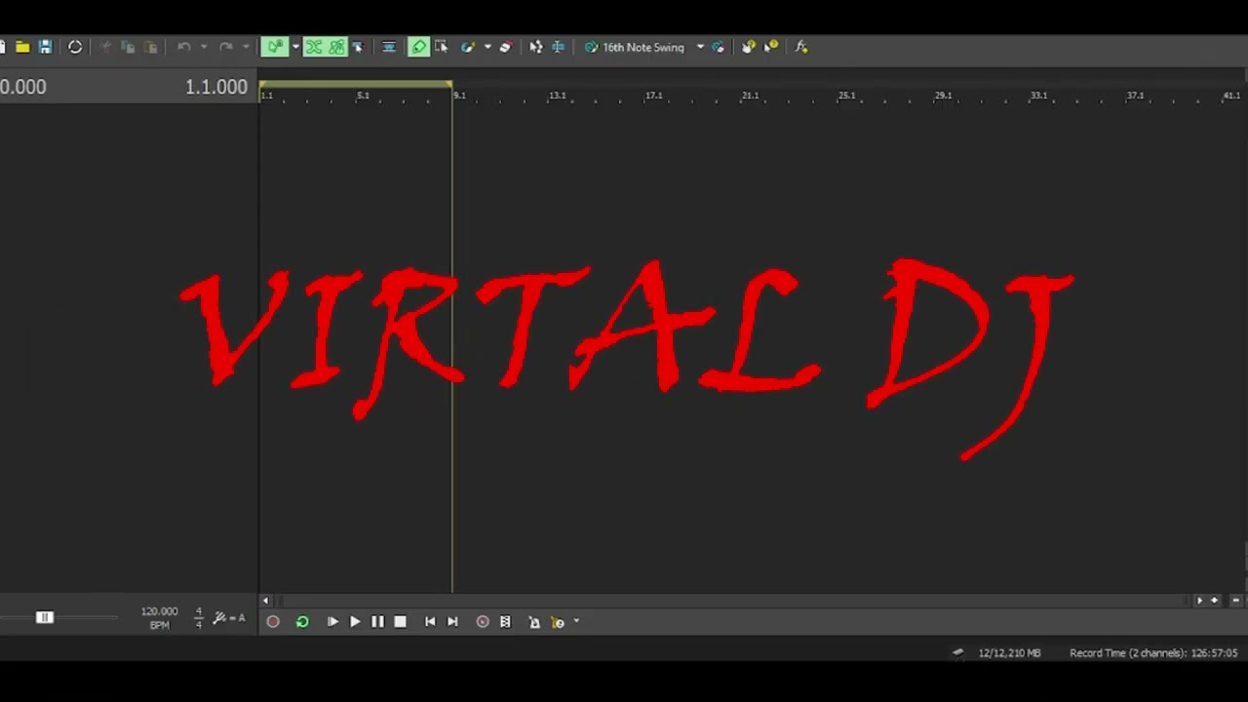This screenshot has height=702, width=1248.
Task: Click the 1.1.000 measure position display
Action: 216,87
